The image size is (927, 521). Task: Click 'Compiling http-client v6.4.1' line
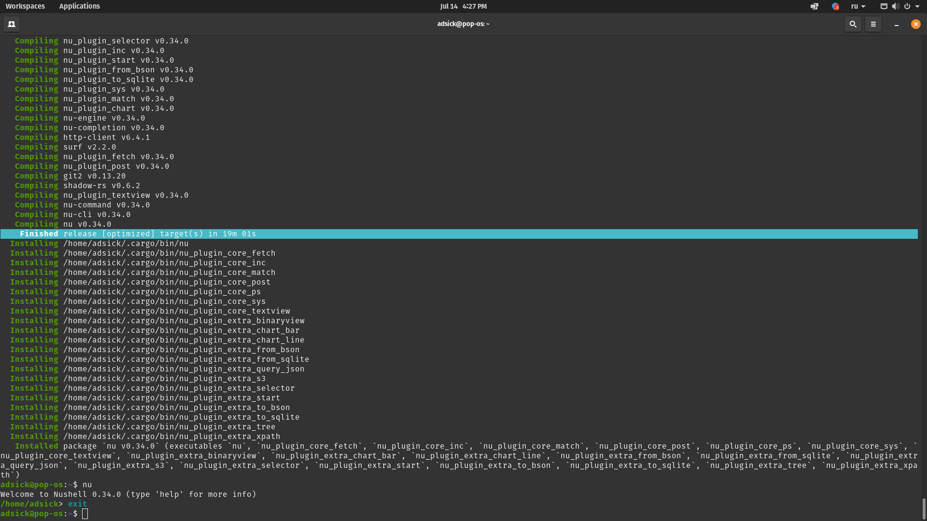(82, 137)
